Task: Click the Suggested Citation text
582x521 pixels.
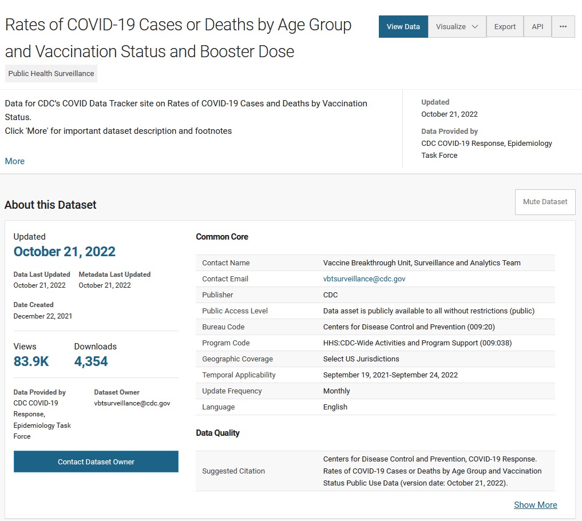Action: click(x=432, y=471)
